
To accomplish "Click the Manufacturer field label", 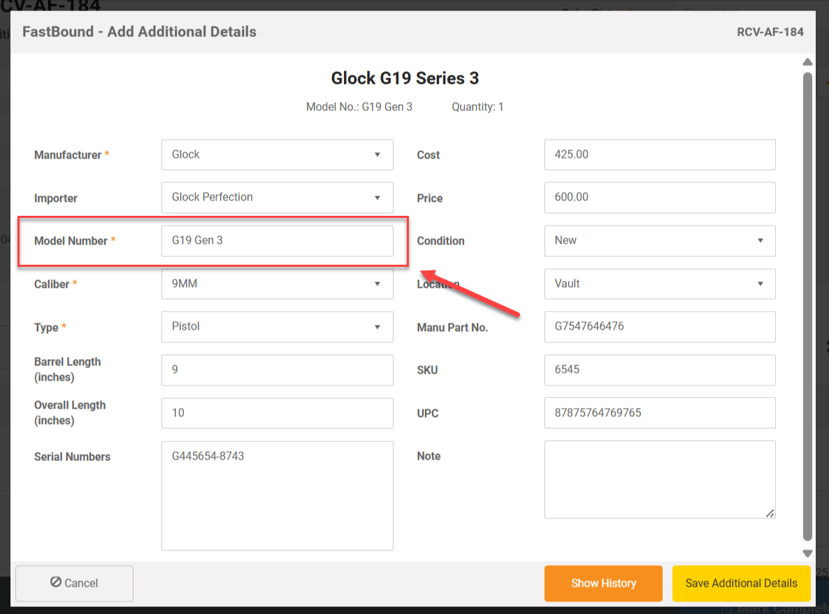I will point(68,155).
